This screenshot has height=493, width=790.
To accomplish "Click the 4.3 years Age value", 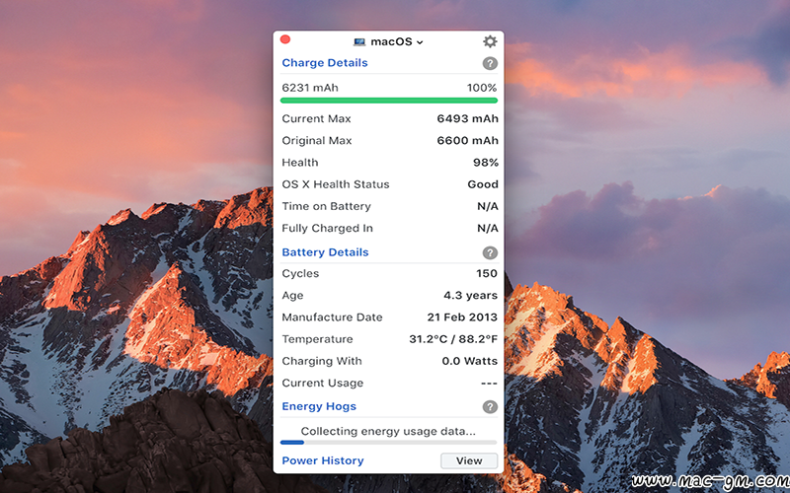I will coord(471,295).
